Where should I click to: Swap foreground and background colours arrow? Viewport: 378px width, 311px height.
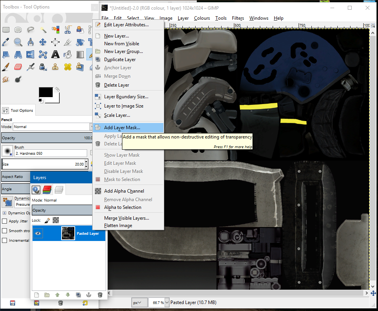point(57,89)
